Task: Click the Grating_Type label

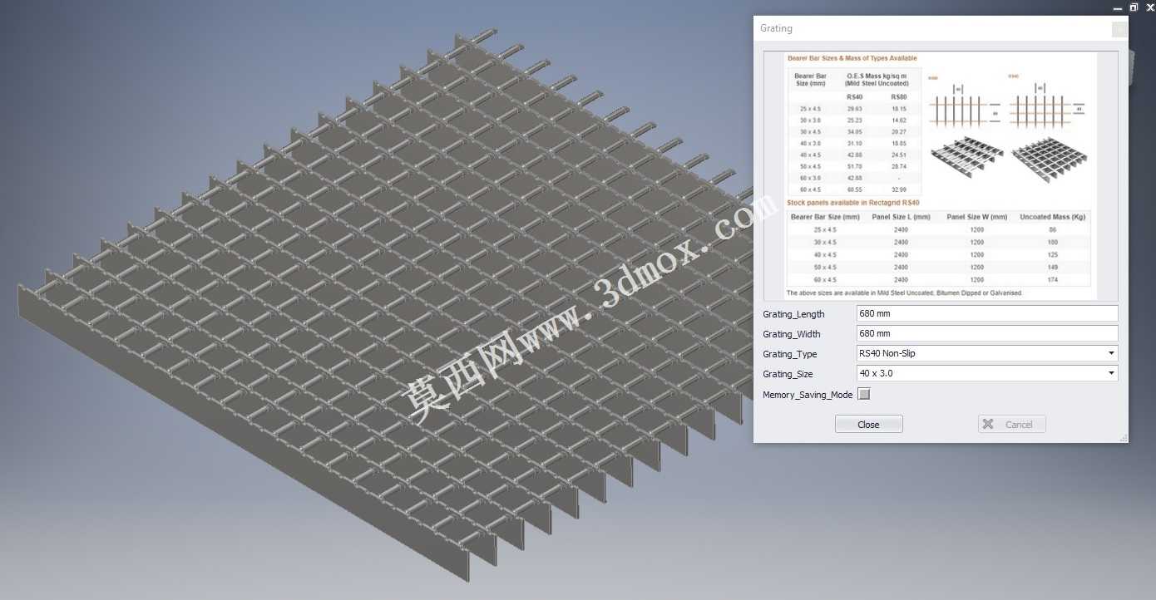Action: pyautogui.click(x=790, y=354)
